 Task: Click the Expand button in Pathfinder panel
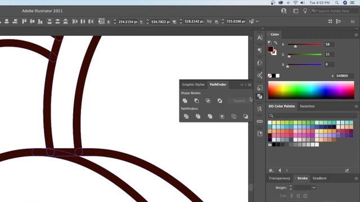point(238,101)
